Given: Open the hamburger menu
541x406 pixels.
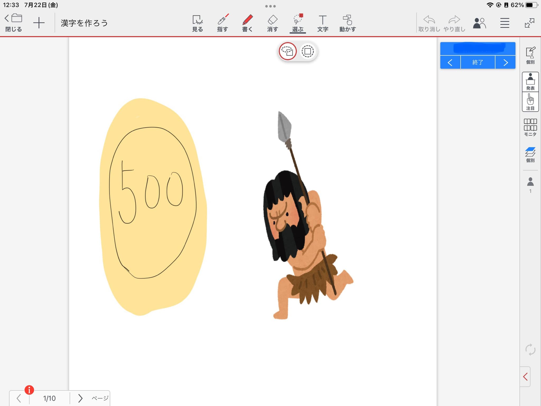Looking at the screenshot, I should click(x=505, y=23).
